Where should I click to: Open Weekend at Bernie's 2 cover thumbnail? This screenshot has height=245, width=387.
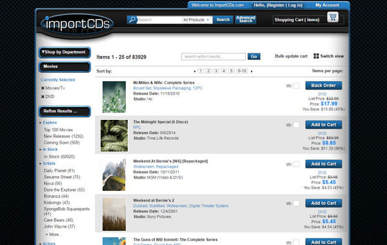pos(114,214)
